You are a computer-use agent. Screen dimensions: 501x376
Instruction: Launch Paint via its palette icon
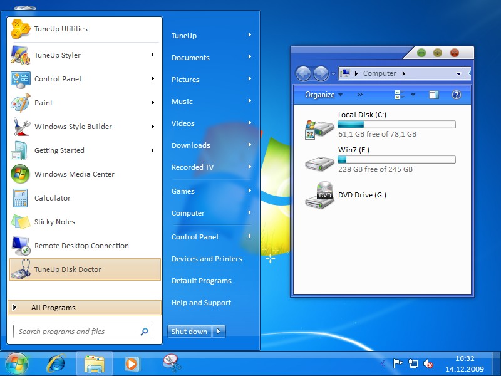click(20, 103)
